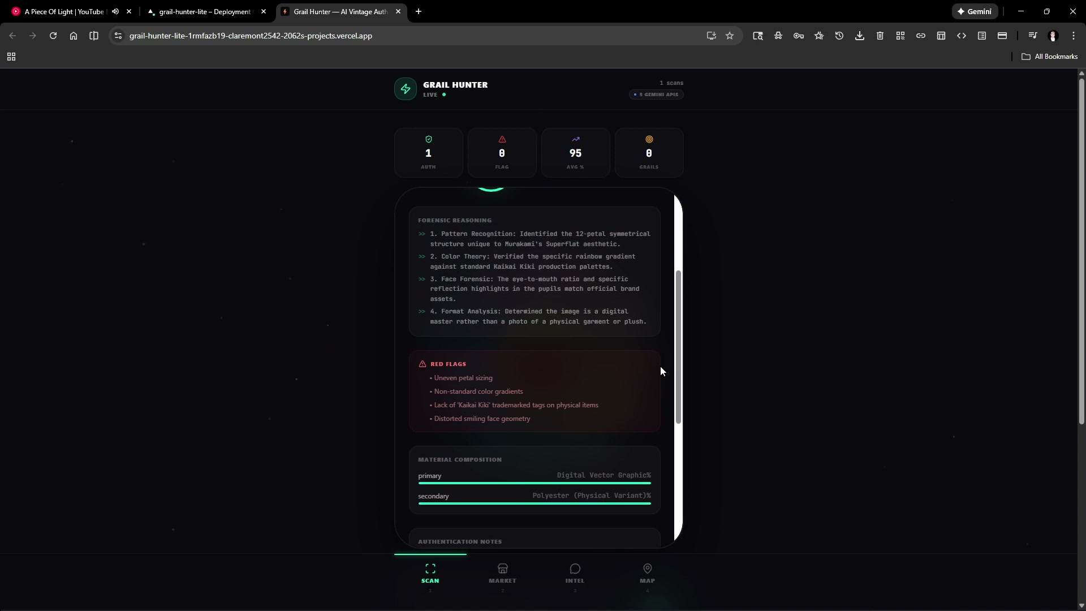
Task: Click the Flag warning stat card
Action: pos(502,153)
